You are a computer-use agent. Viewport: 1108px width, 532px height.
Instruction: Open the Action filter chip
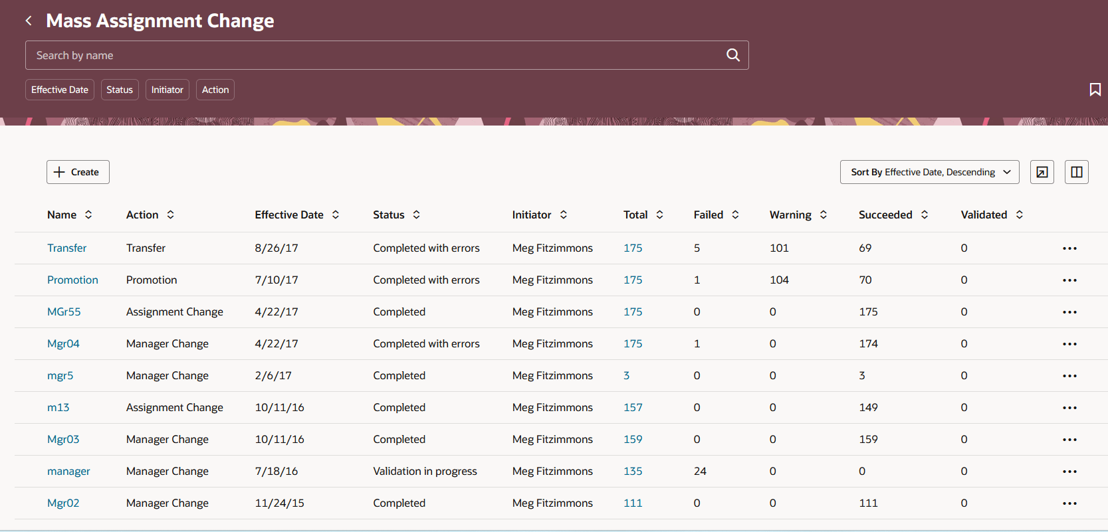pyautogui.click(x=215, y=90)
